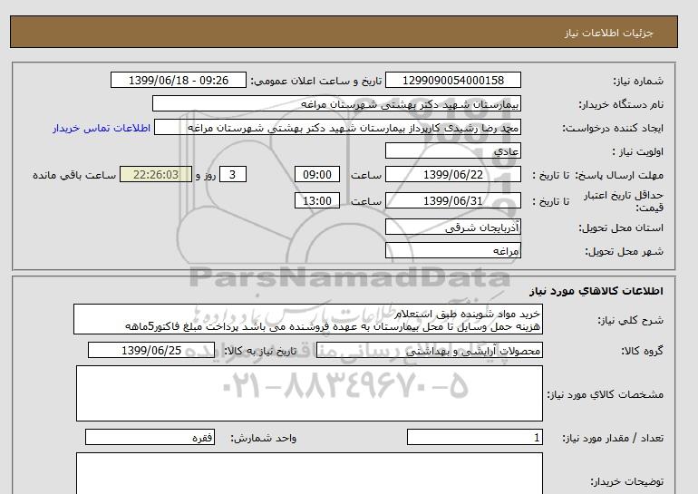
Task: Click goods group field محصولات آرایشی و بهداشتی
Action: tap(429, 351)
